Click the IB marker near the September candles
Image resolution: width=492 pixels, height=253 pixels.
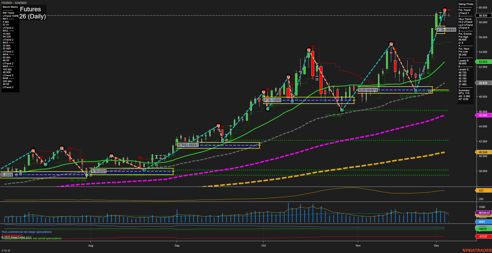point(226,141)
